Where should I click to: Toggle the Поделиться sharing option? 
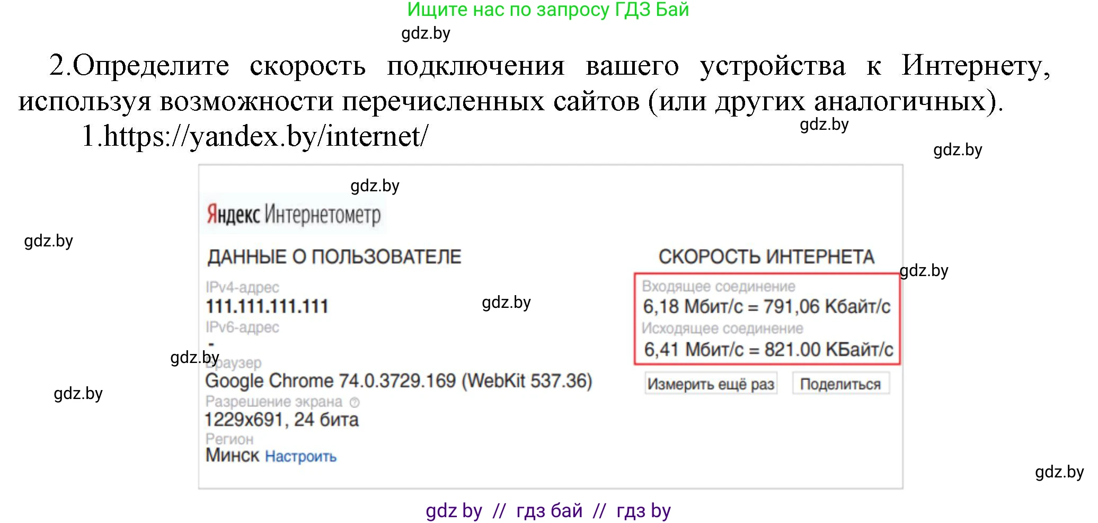tap(840, 384)
